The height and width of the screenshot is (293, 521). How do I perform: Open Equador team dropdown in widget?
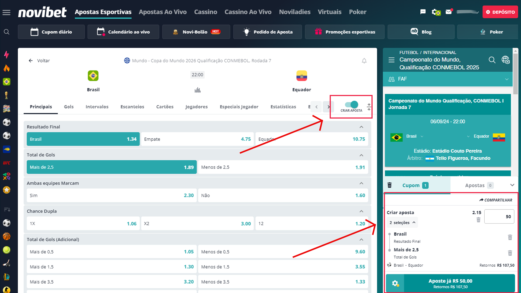point(468,136)
